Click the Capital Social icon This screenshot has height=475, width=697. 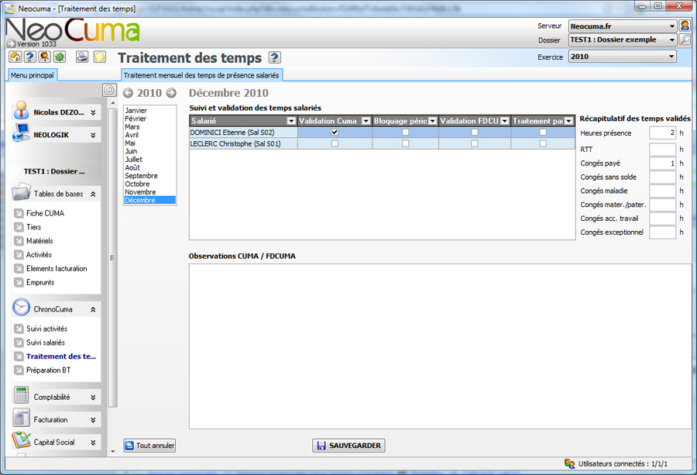(x=21, y=440)
